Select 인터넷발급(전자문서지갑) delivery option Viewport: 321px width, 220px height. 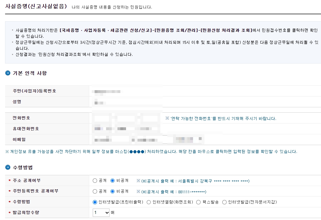click(224, 202)
